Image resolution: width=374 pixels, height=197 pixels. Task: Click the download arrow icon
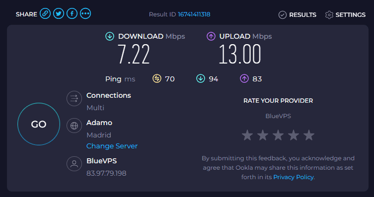[110, 36]
